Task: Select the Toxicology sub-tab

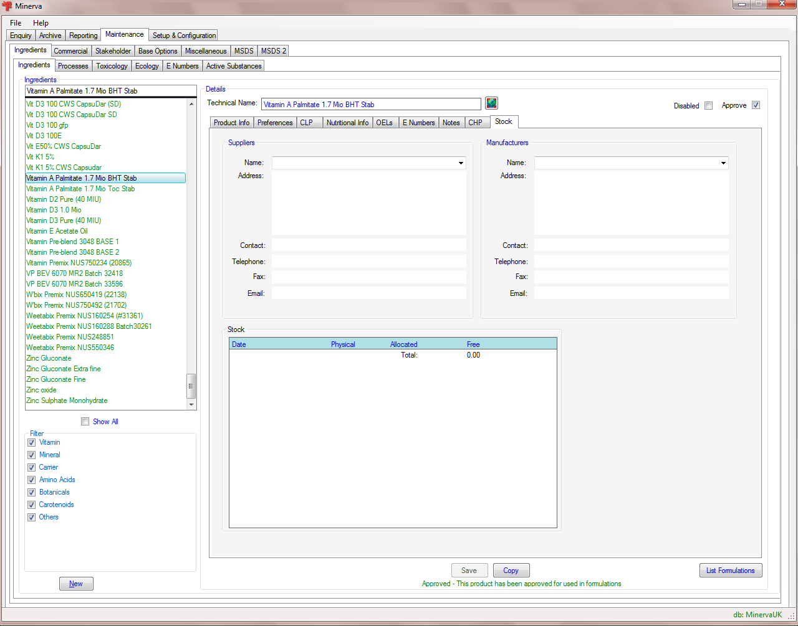Action: point(112,66)
